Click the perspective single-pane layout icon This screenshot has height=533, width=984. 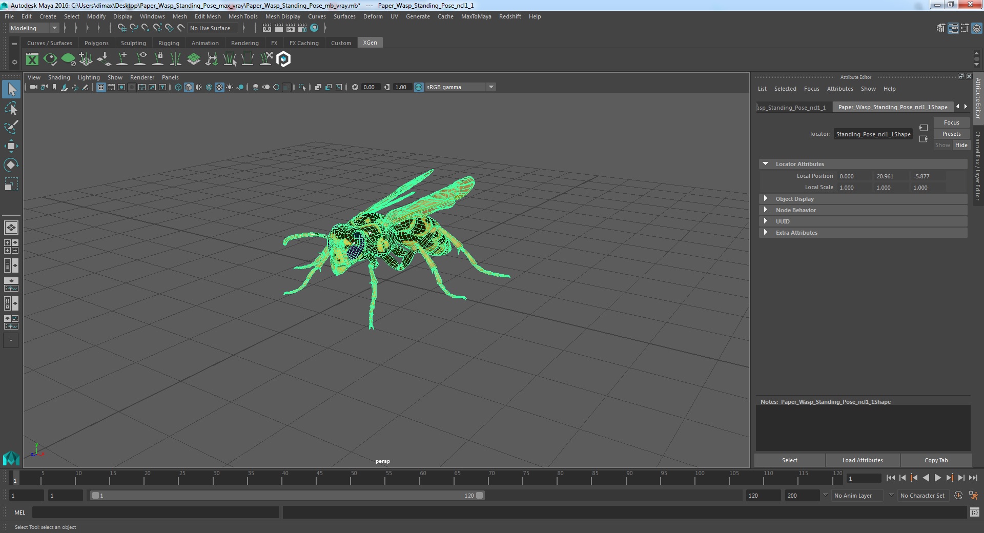pyautogui.click(x=11, y=227)
